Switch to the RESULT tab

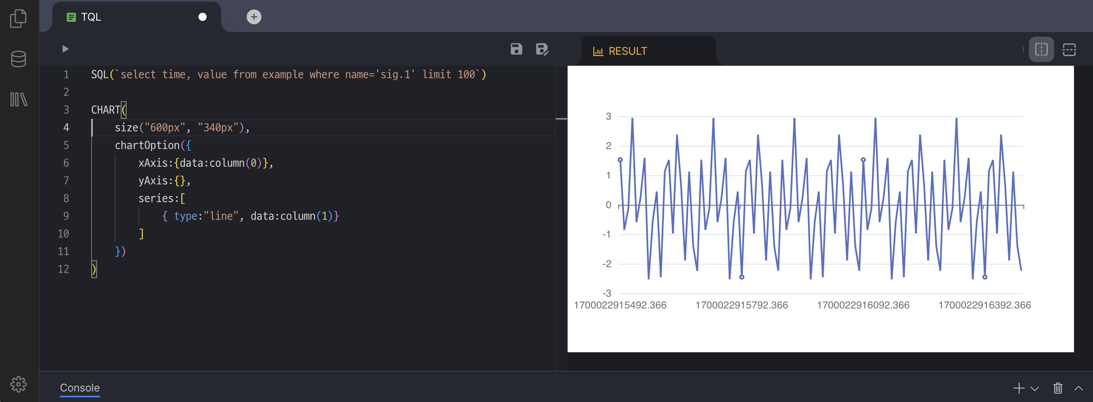628,51
